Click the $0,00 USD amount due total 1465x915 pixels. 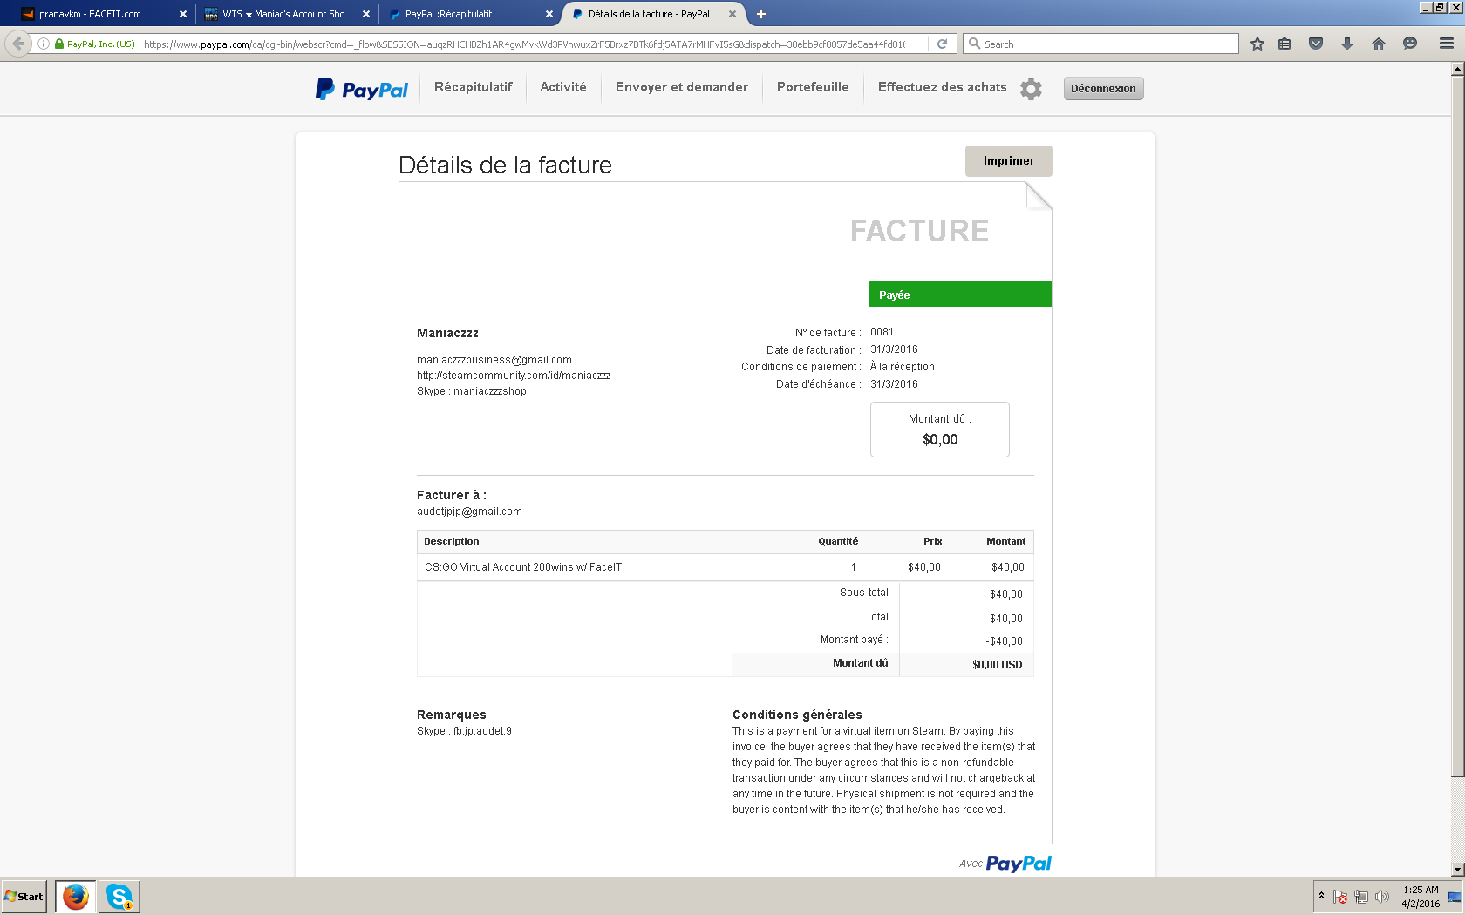(x=997, y=665)
